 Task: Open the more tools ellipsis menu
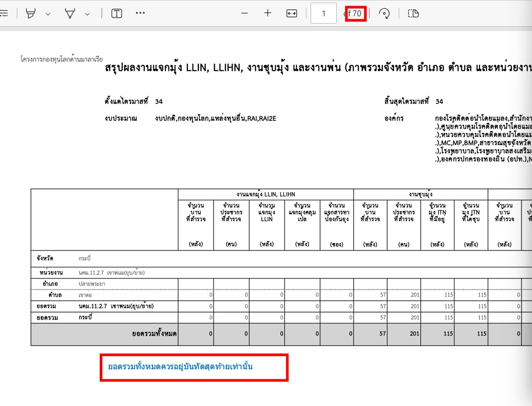pyautogui.click(x=140, y=13)
